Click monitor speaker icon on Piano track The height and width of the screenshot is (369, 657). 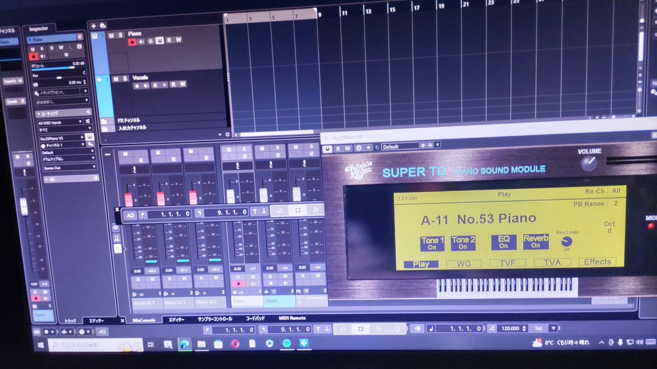(x=141, y=41)
